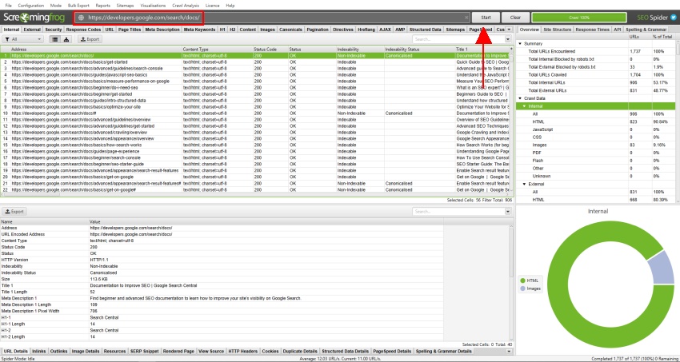Switch to the Canonicals tab
680x362 pixels.
tap(291, 30)
